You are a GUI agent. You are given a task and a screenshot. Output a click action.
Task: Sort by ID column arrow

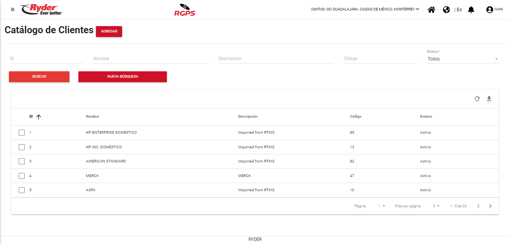coord(38,117)
